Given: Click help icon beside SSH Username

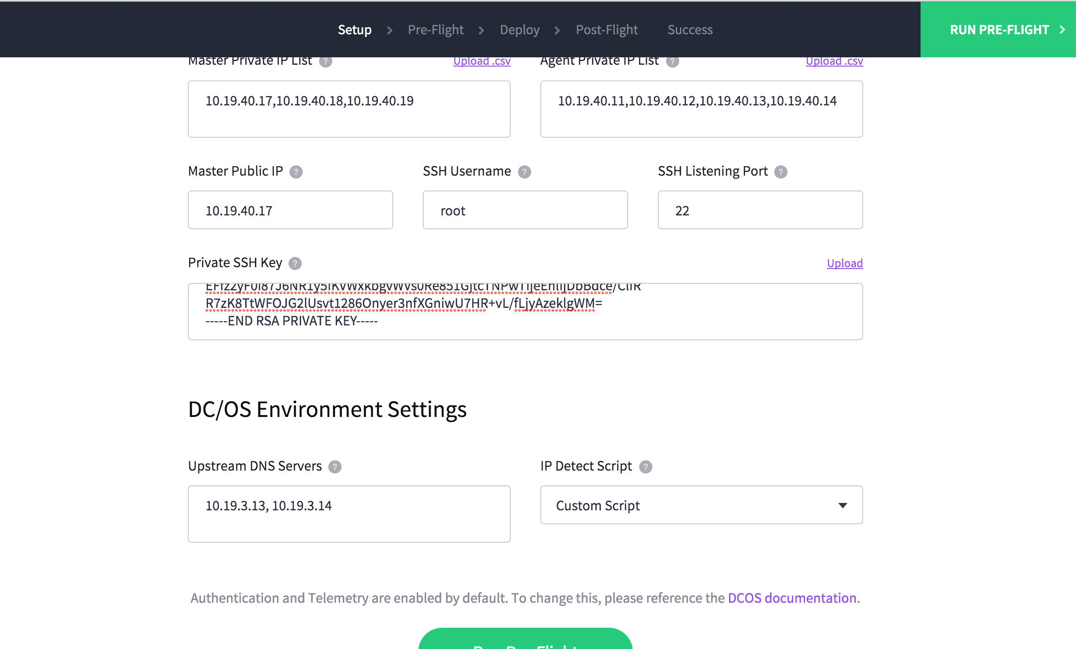Looking at the screenshot, I should pyautogui.click(x=524, y=172).
